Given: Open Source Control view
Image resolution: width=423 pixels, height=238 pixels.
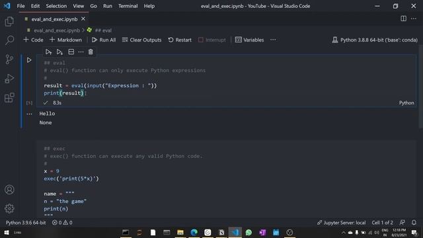Looking at the screenshot, I should tap(9, 59).
